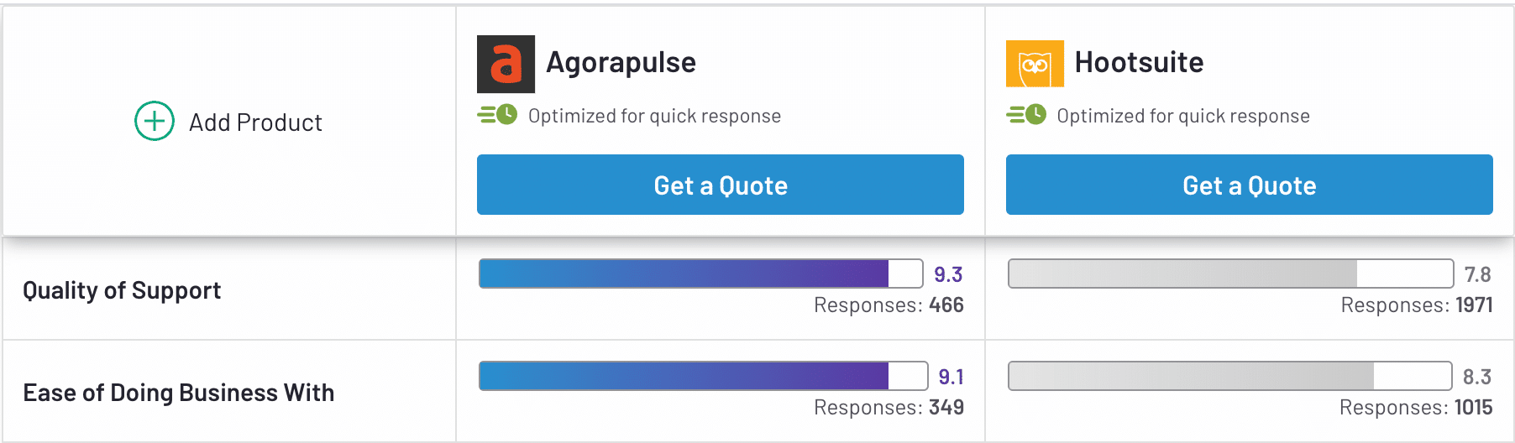Open the Agorapulse product name link
This screenshot has width=1515, height=443.
click(621, 62)
